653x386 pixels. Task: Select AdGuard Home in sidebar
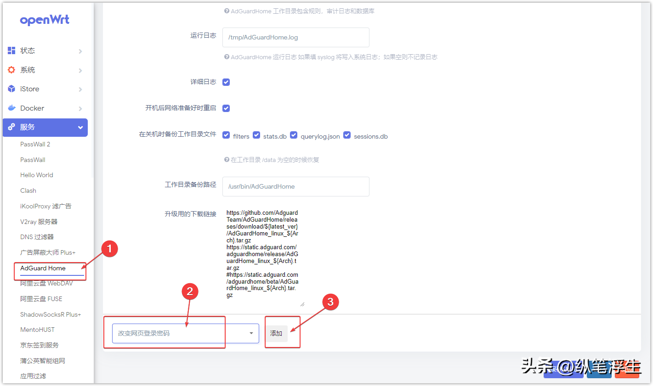click(43, 268)
